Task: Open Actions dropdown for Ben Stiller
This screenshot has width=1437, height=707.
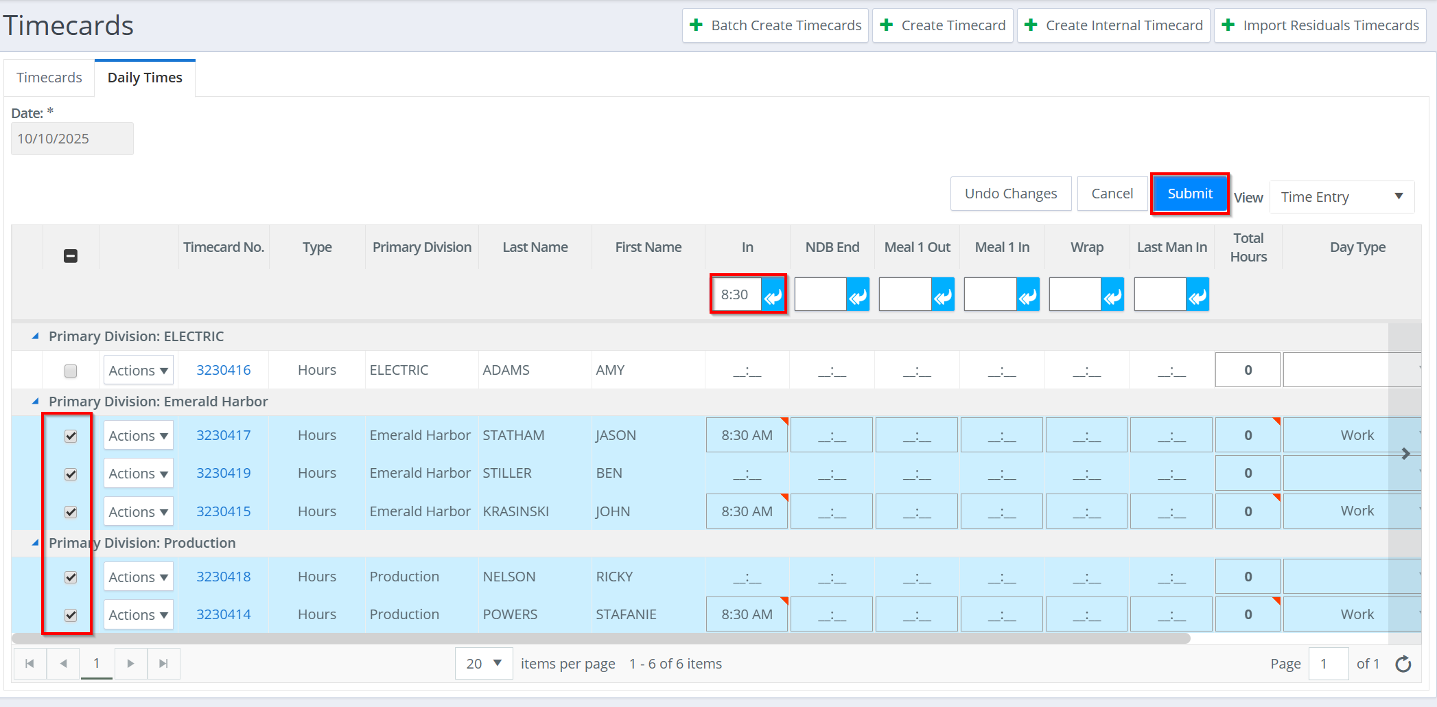Action: click(x=138, y=474)
